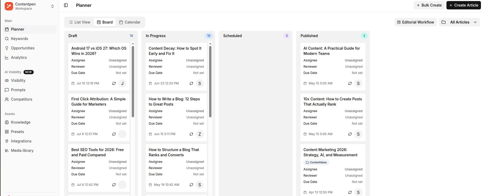Open Visibility in the sidebar
The image size is (482, 196).
30,80
